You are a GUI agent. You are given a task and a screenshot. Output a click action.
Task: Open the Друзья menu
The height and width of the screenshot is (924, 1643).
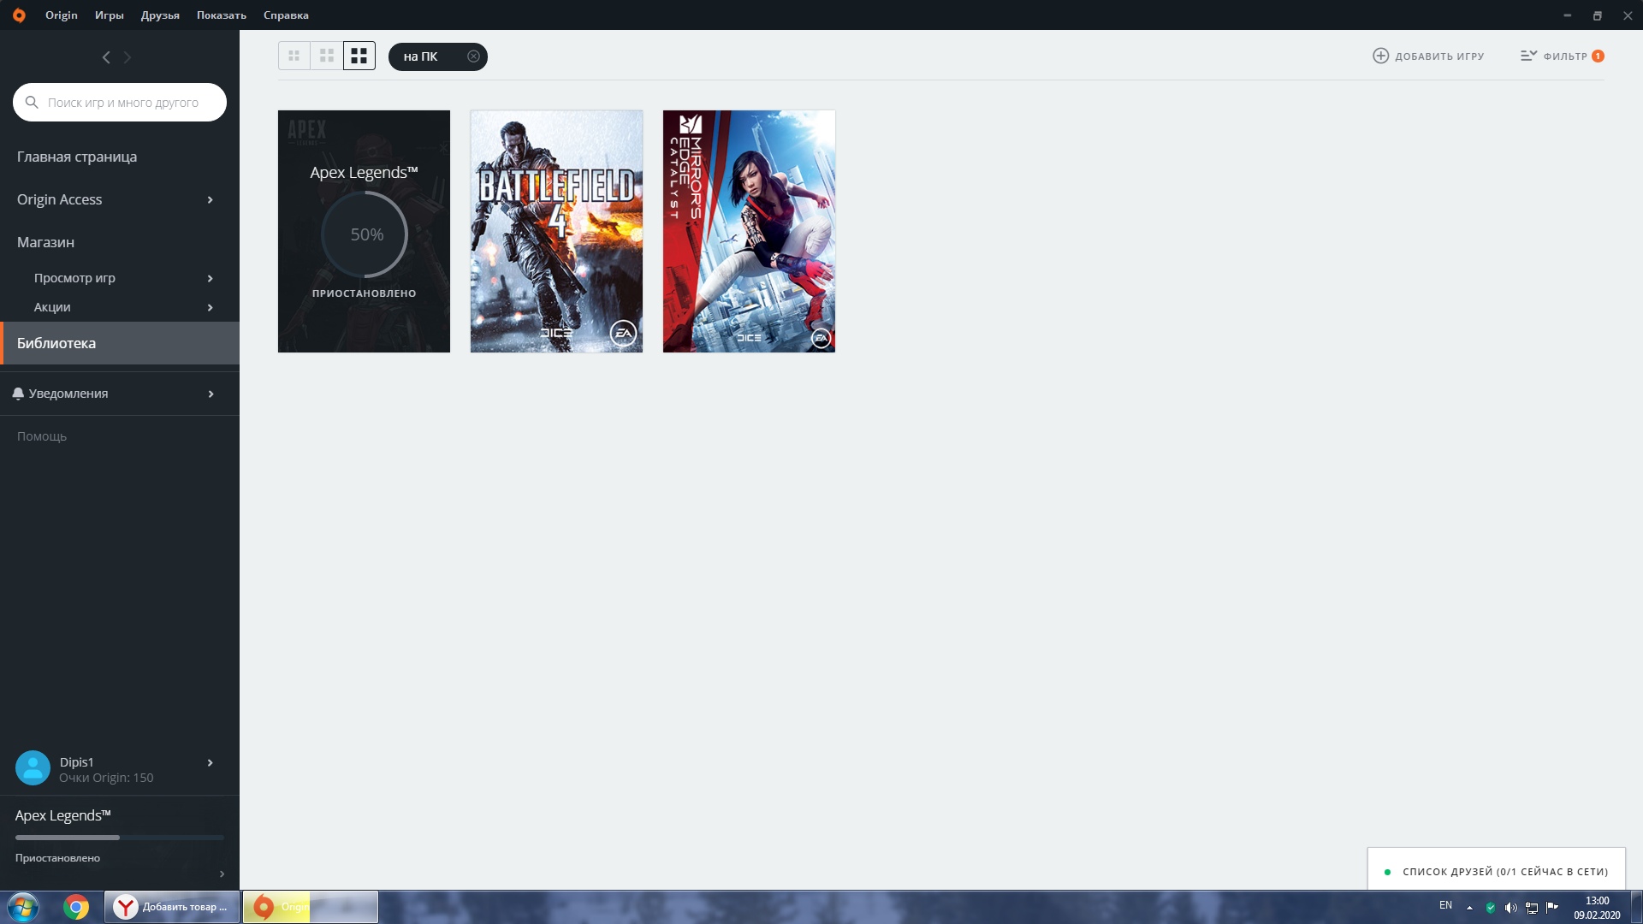[160, 15]
